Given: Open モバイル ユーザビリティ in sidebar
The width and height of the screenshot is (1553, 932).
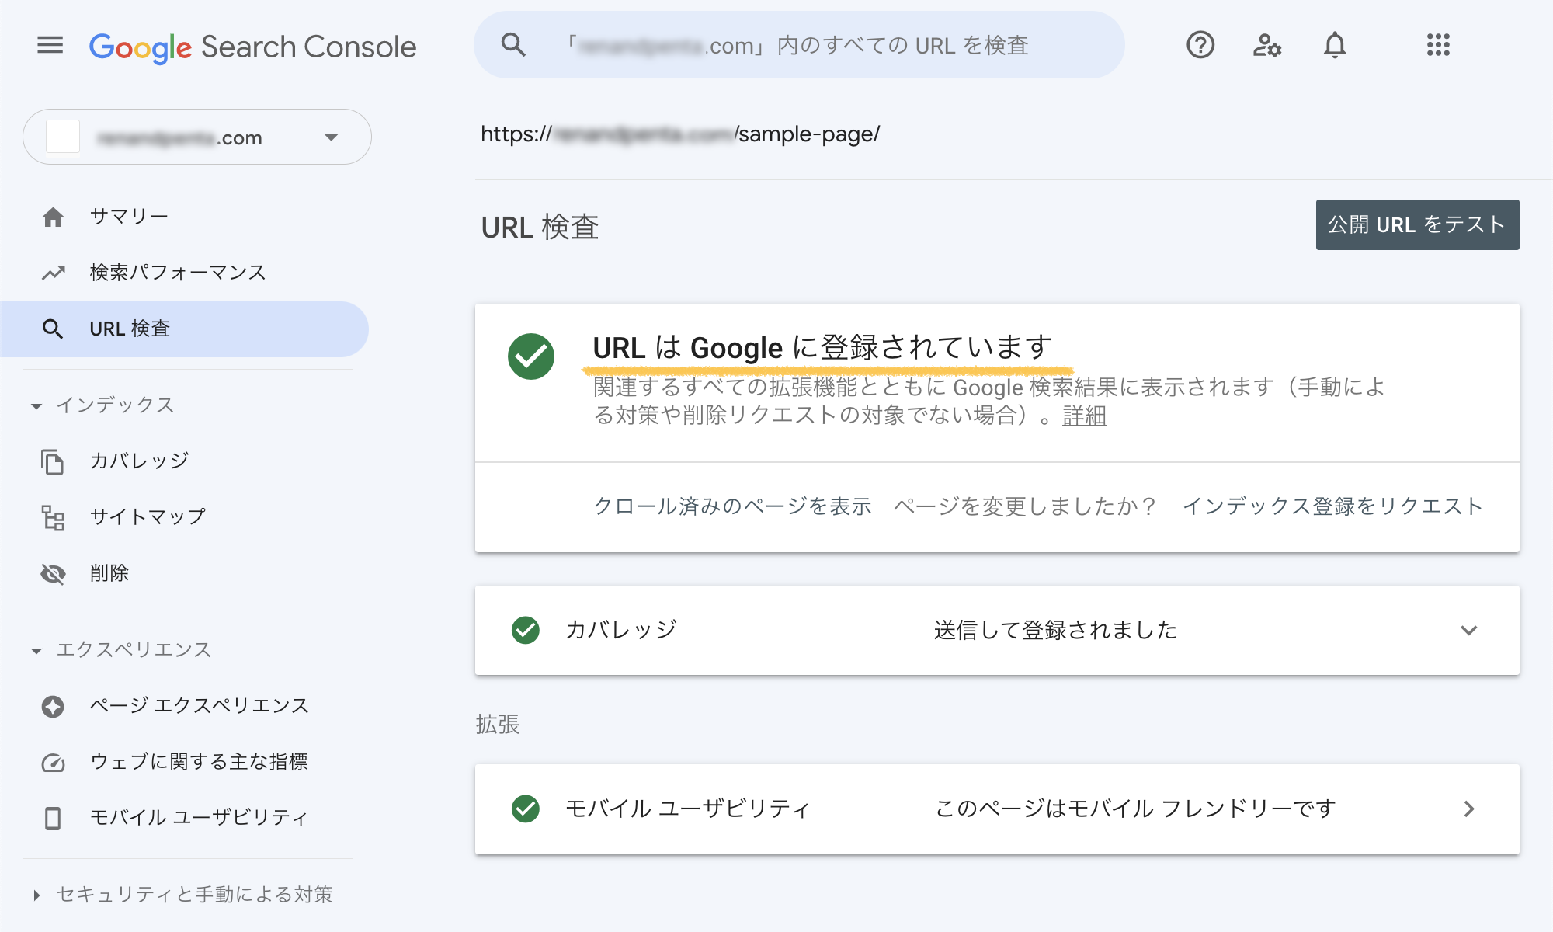Looking at the screenshot, I should (x=199, y=817).
